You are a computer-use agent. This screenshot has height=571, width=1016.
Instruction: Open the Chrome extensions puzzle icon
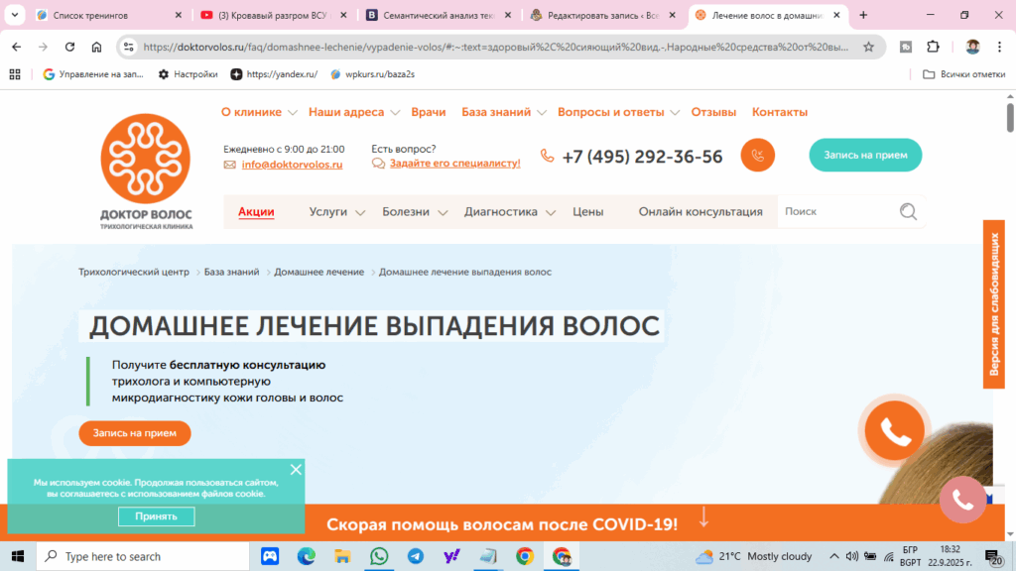tap(933, 47)
